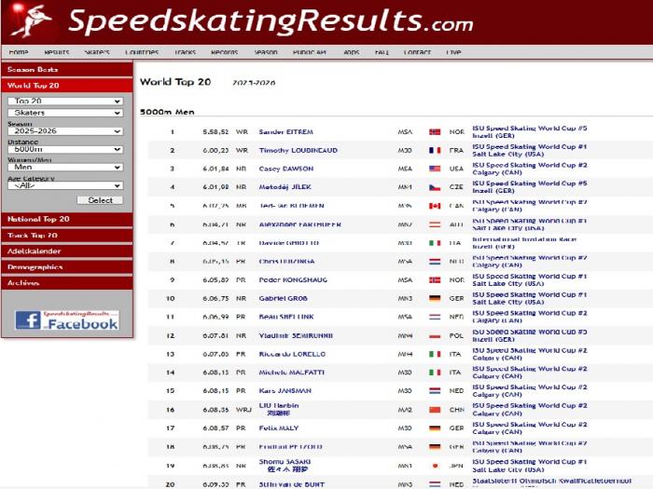Viewport: 653px width, 489px height.
Task: Open Sander EITREM skater profile
Action: pyautogui.click(x=285, y=132)
